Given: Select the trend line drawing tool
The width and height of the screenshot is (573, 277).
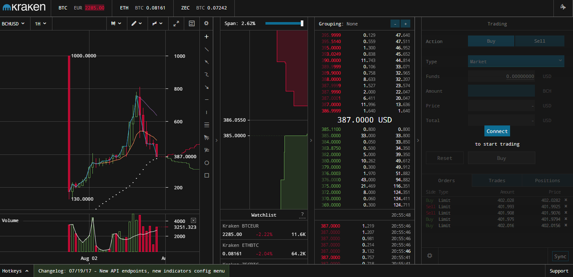Looking at the screenshot, I should coord(206,49).
